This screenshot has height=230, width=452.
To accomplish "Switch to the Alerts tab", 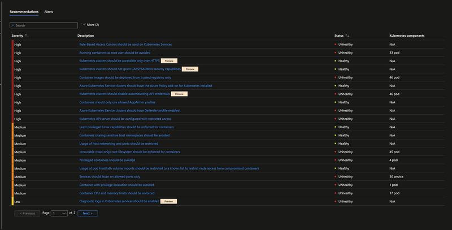I will pos(49,11).
